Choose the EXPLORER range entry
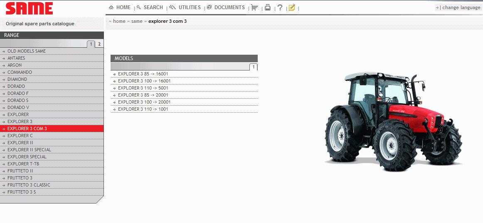Image resolution: width=483 pixels, height=223 pixels. coord(52,114)
